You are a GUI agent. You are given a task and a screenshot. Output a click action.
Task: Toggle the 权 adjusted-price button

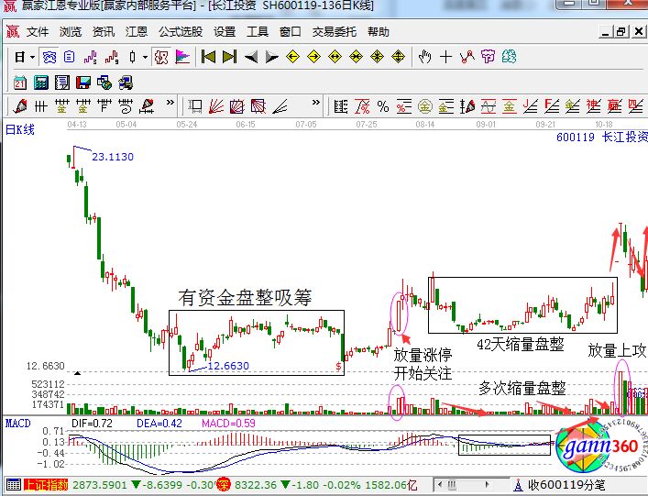point(160,57)
